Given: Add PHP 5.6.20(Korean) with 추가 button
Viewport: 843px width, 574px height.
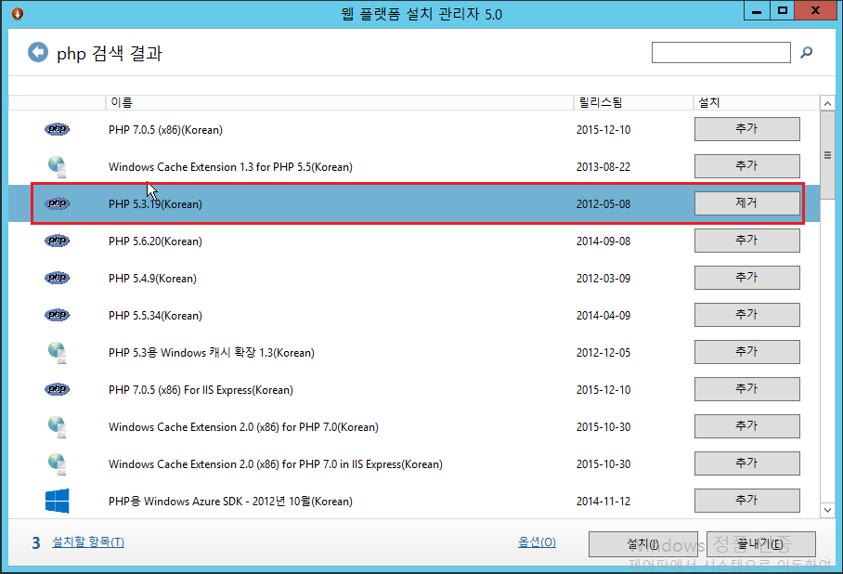Looking at the screenshot, I should click(x=746, y=241).
